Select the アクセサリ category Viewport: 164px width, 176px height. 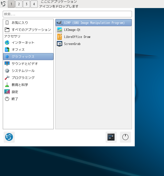click(x=28, y=36)
